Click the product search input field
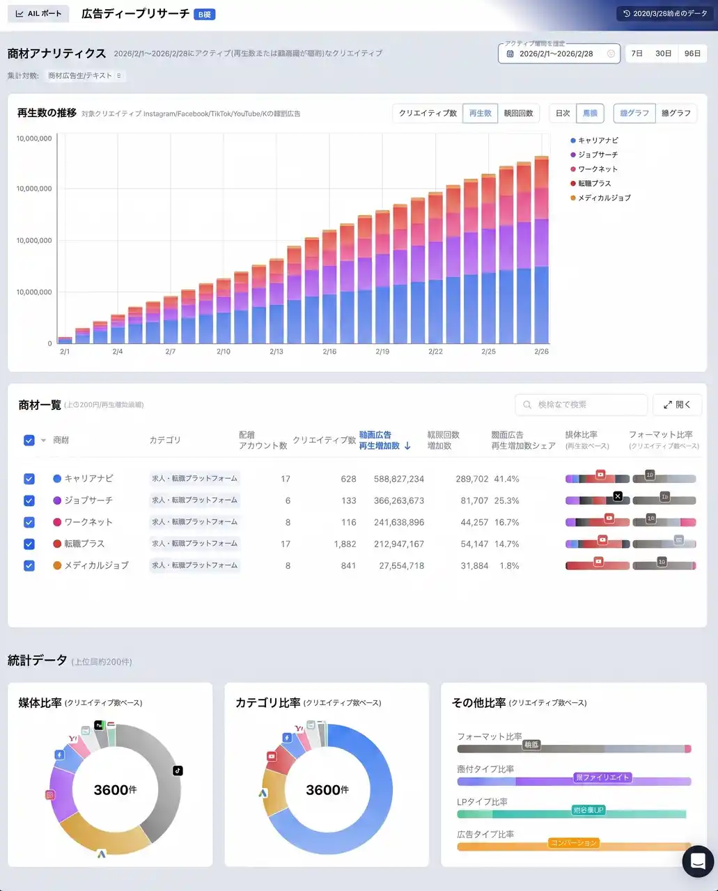 (582, 404)
